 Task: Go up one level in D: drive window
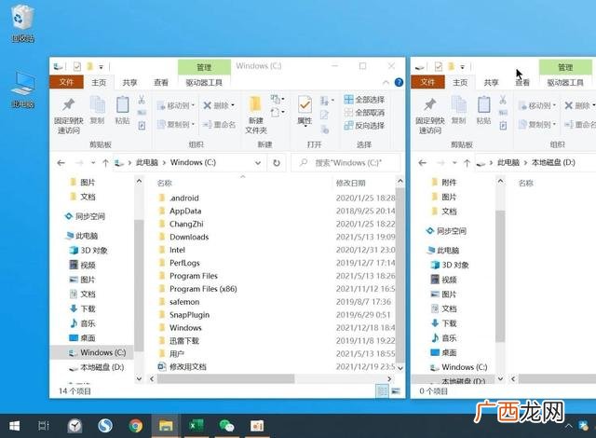[x=467, y=163]
